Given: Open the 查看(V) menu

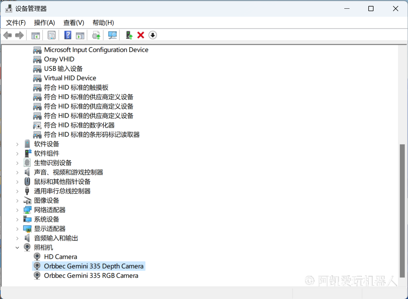Looking at the screenshot, I should pyautogui.click(x=73, y=23).
